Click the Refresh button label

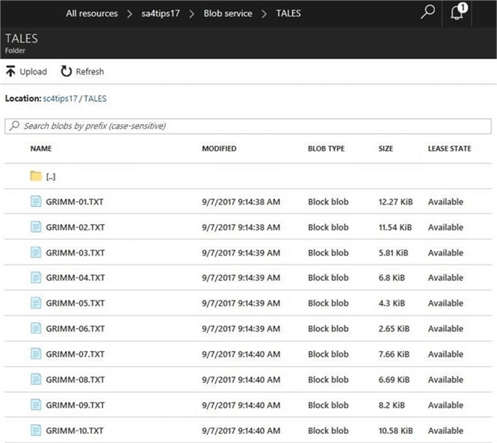(90, 72)
